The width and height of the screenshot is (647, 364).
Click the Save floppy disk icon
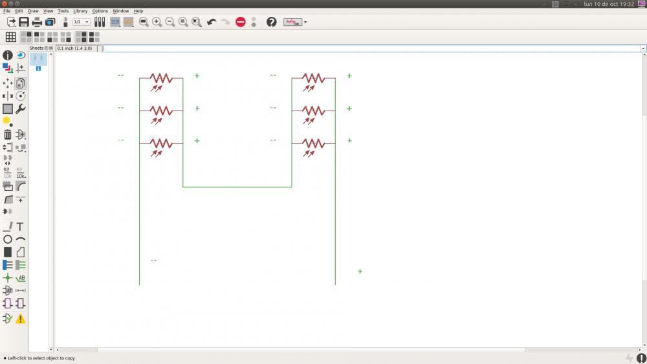(x=24, y=22)
